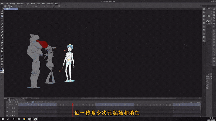Toggle loop playback in timeline
Screen dimensions: 216x121
point(32,102)
